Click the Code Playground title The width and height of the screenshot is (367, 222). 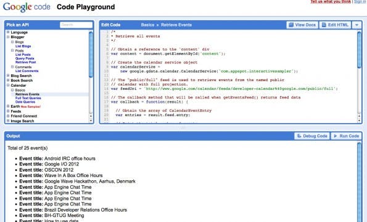(86, 7)
